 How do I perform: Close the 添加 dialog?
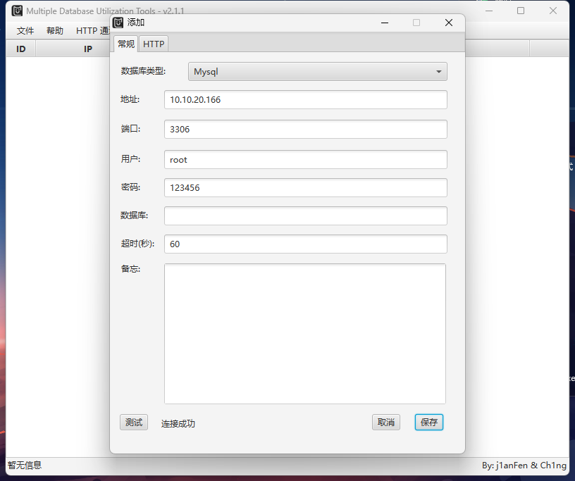point(449,23)
